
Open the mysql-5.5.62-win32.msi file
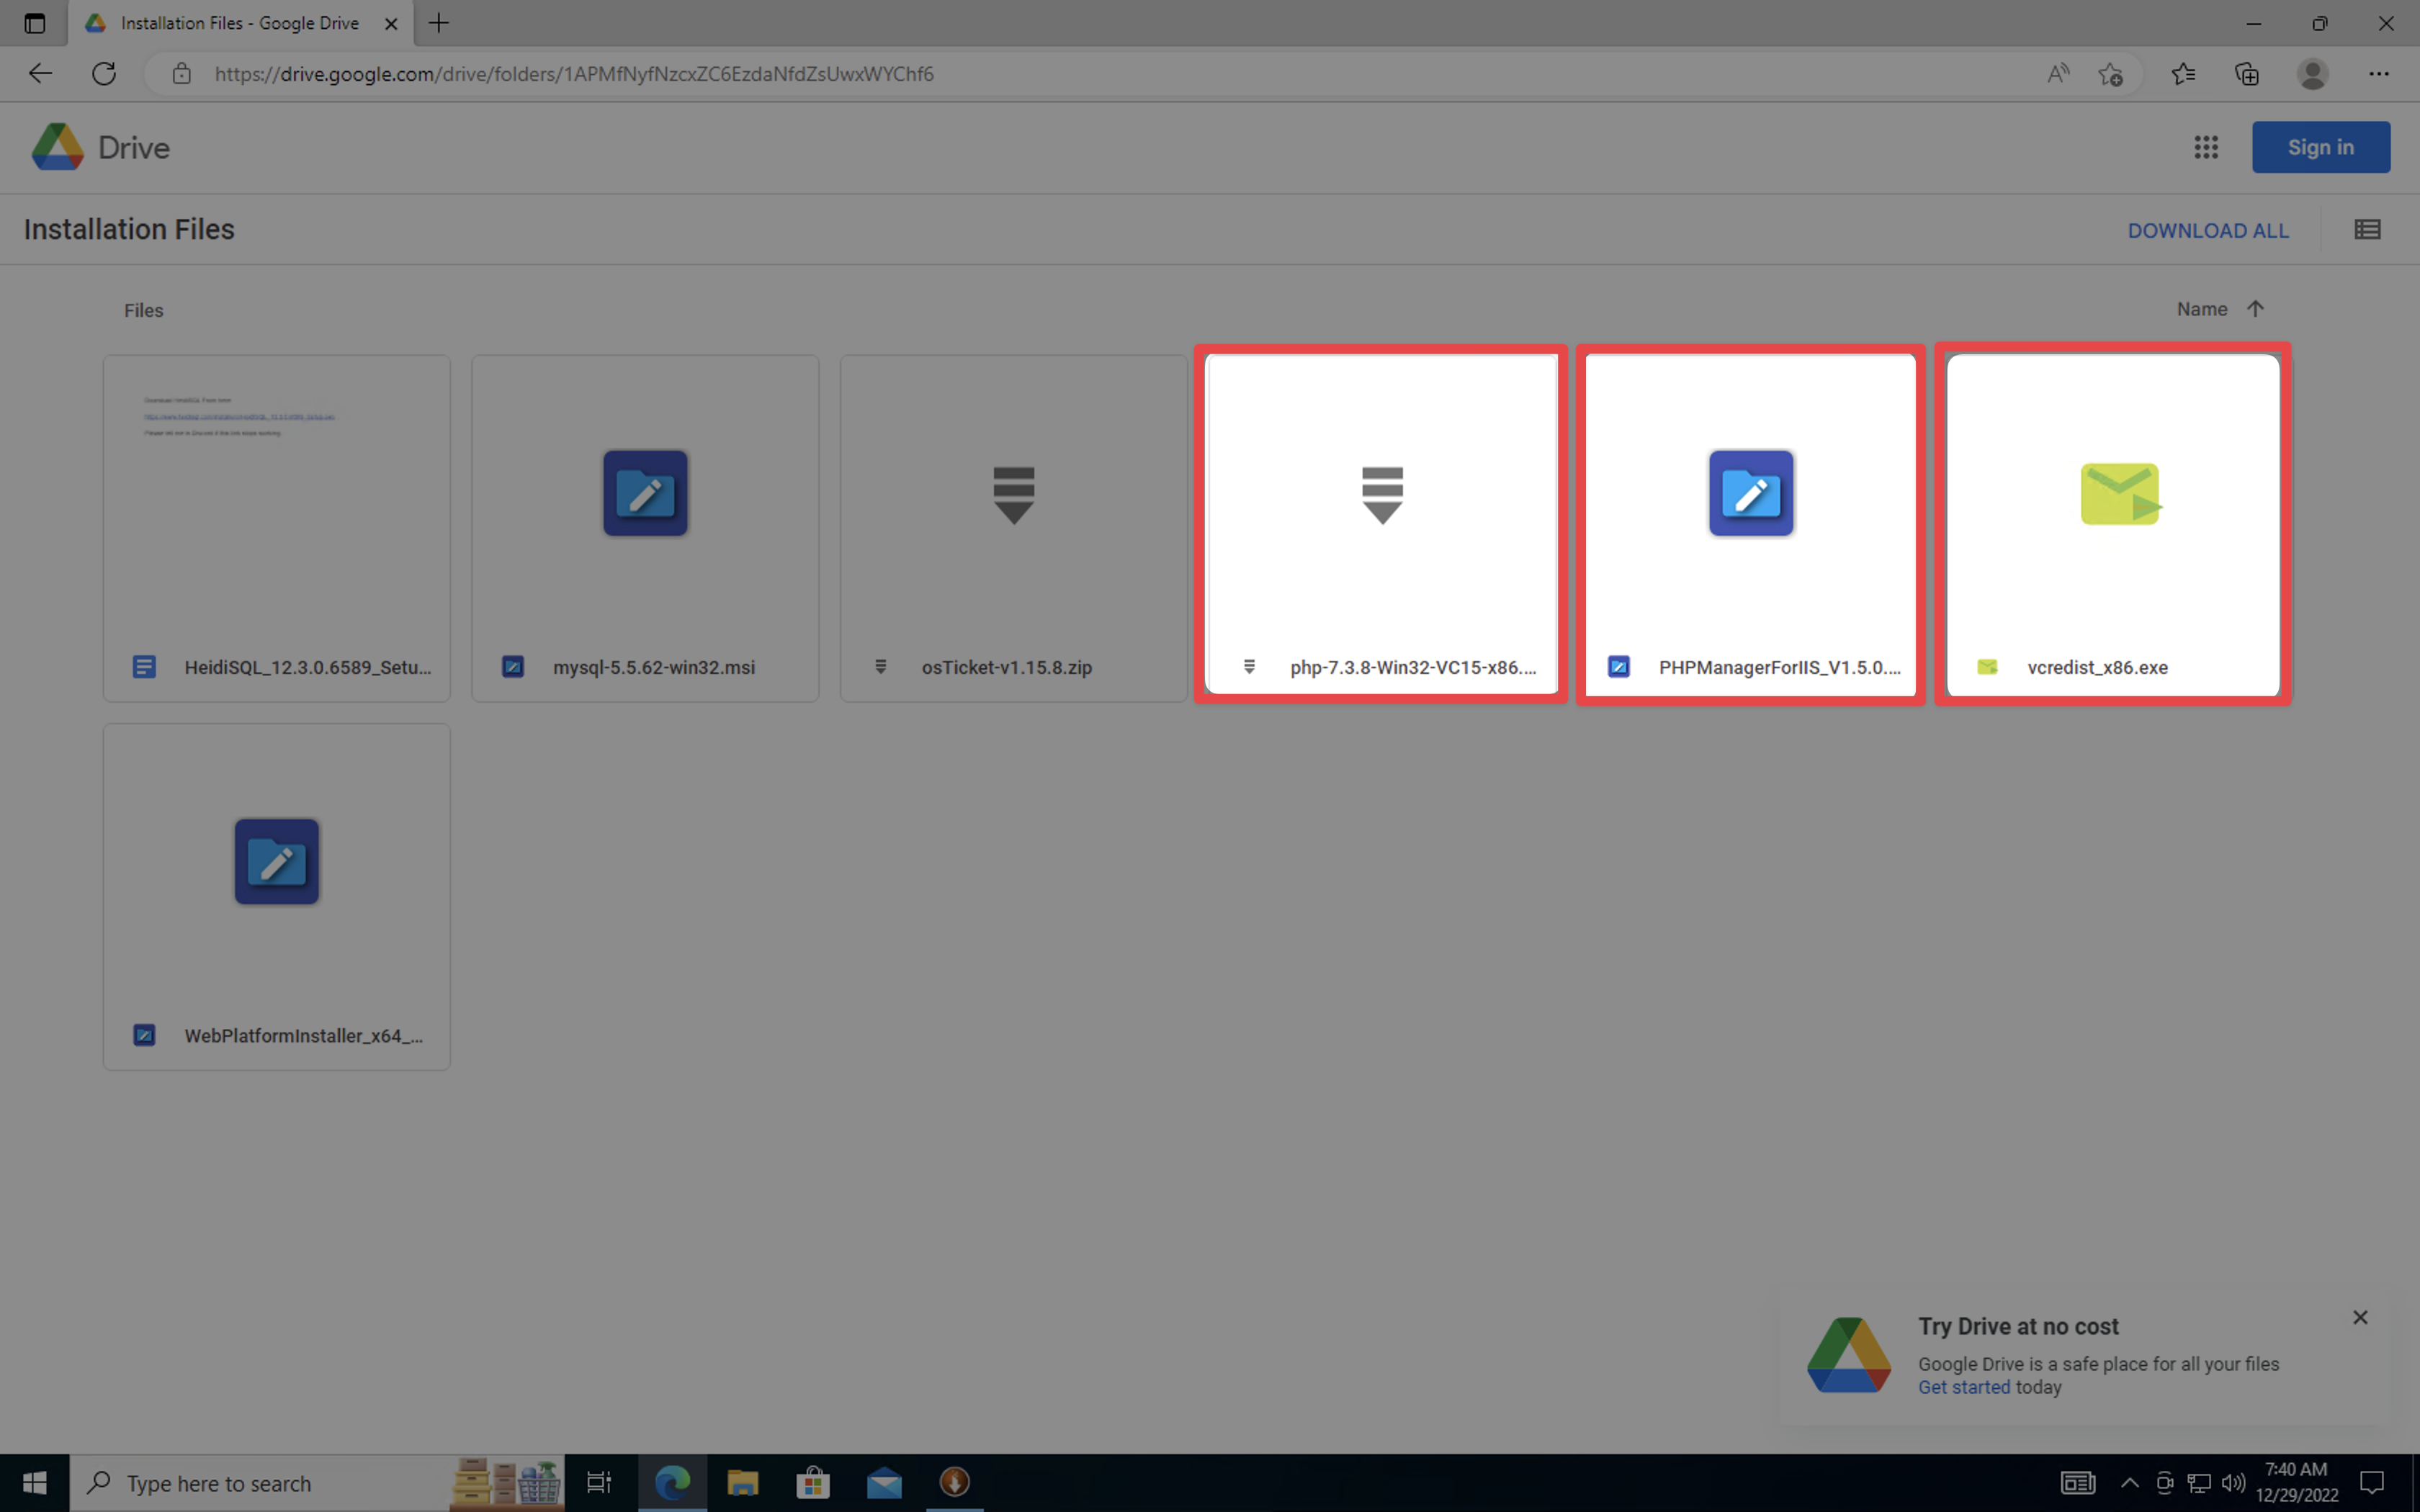pos(645,528)
